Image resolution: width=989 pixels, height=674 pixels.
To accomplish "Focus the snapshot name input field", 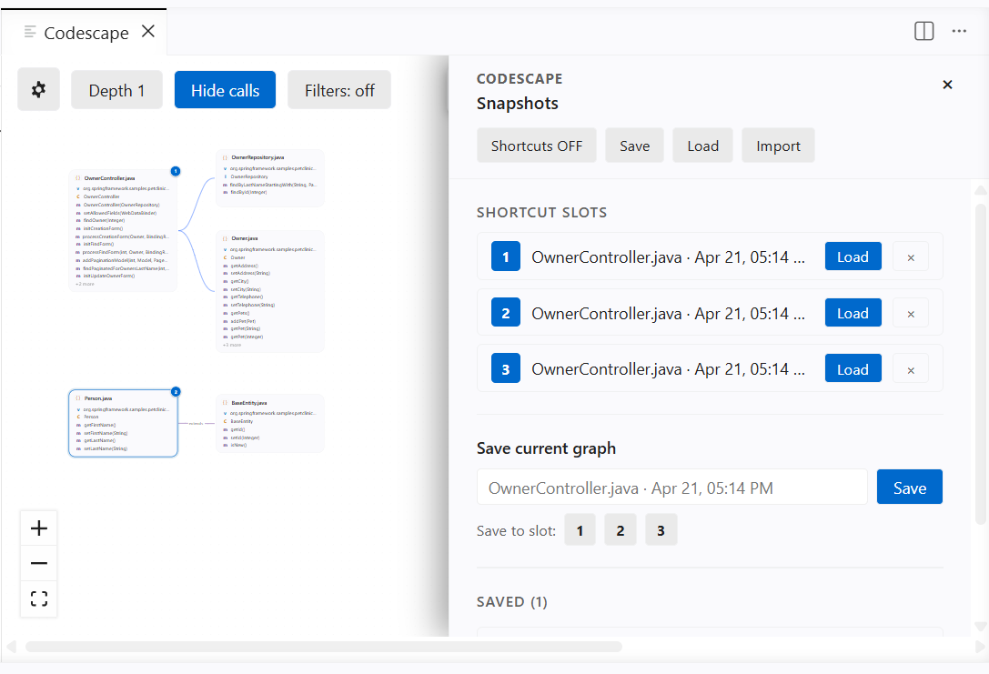I will [x=672, y=488].
